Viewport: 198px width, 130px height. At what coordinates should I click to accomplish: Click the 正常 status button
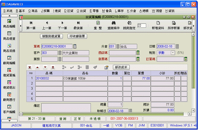point(77,119)
